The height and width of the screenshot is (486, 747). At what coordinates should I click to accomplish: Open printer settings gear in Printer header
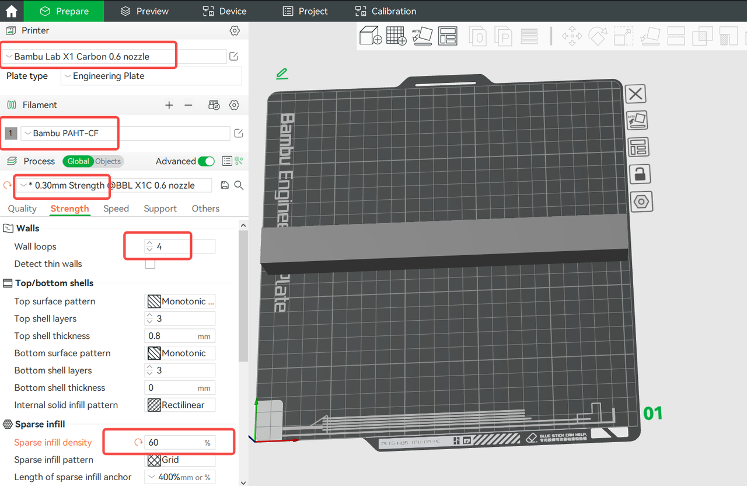[x=235, y=30]
